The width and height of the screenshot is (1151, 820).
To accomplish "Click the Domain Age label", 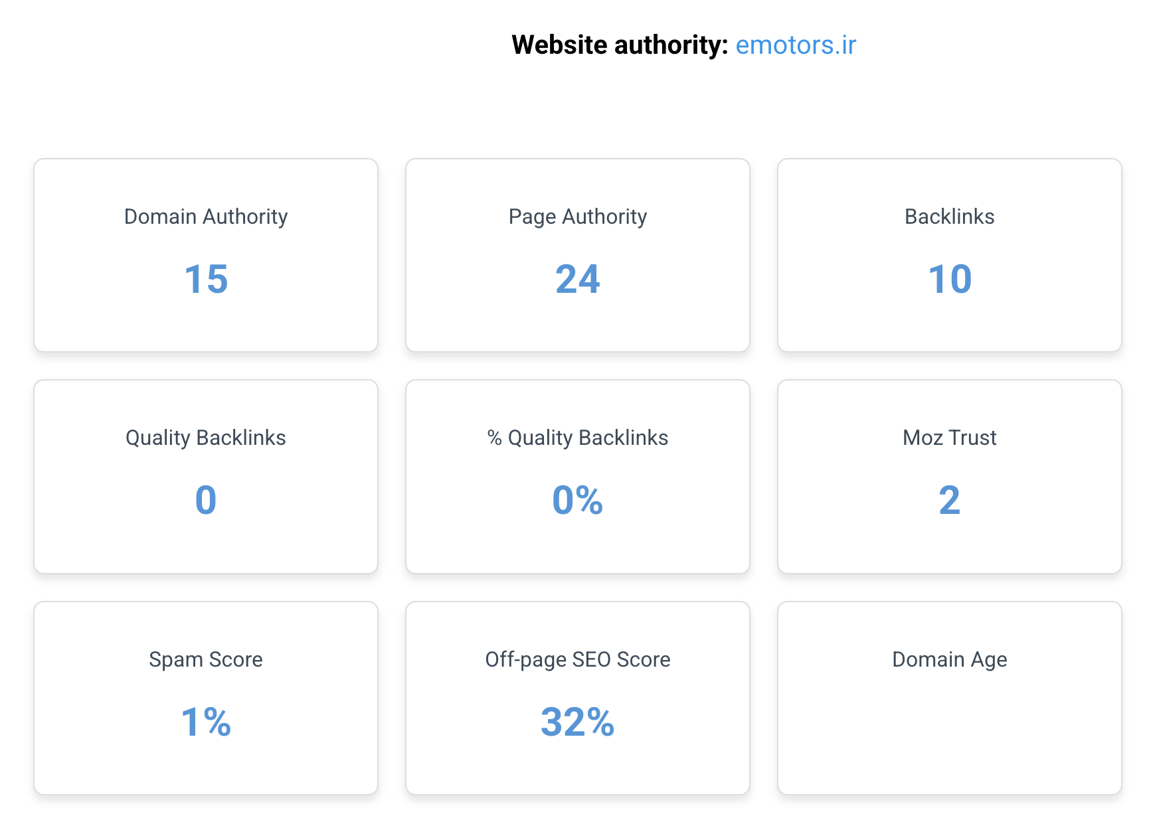I will (949, 659).
